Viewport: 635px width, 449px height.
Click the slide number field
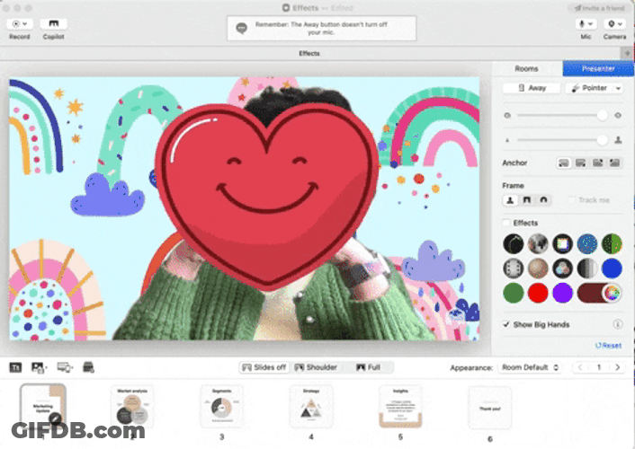[599, 367]
